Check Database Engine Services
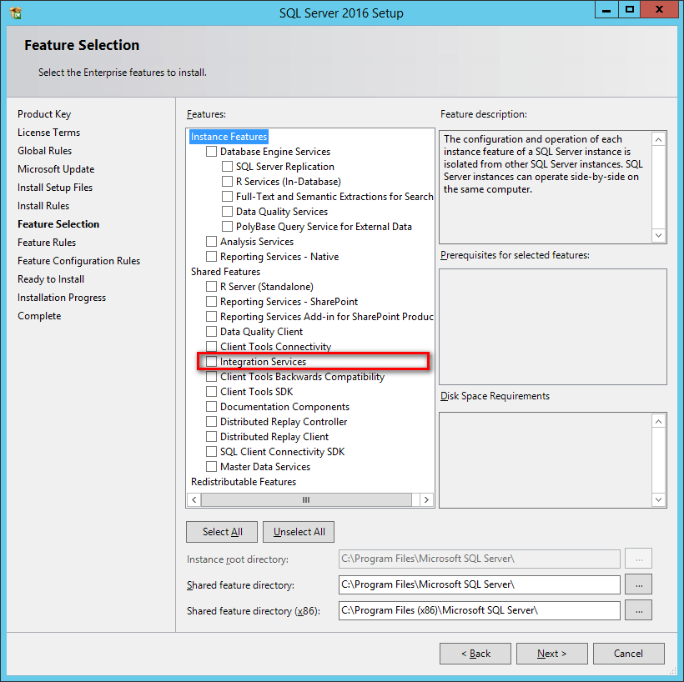This screenshot has height=682, width=684. 211,151
